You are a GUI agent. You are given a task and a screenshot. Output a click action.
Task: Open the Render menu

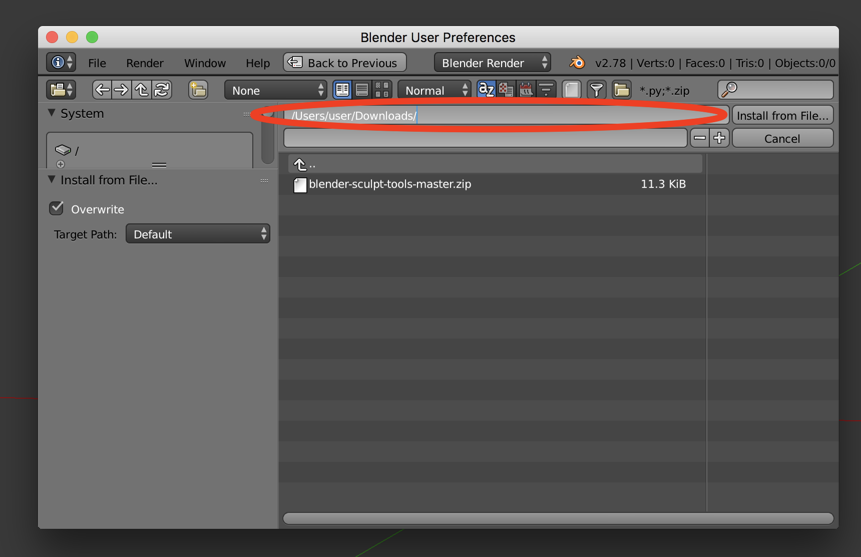point(145,63)
